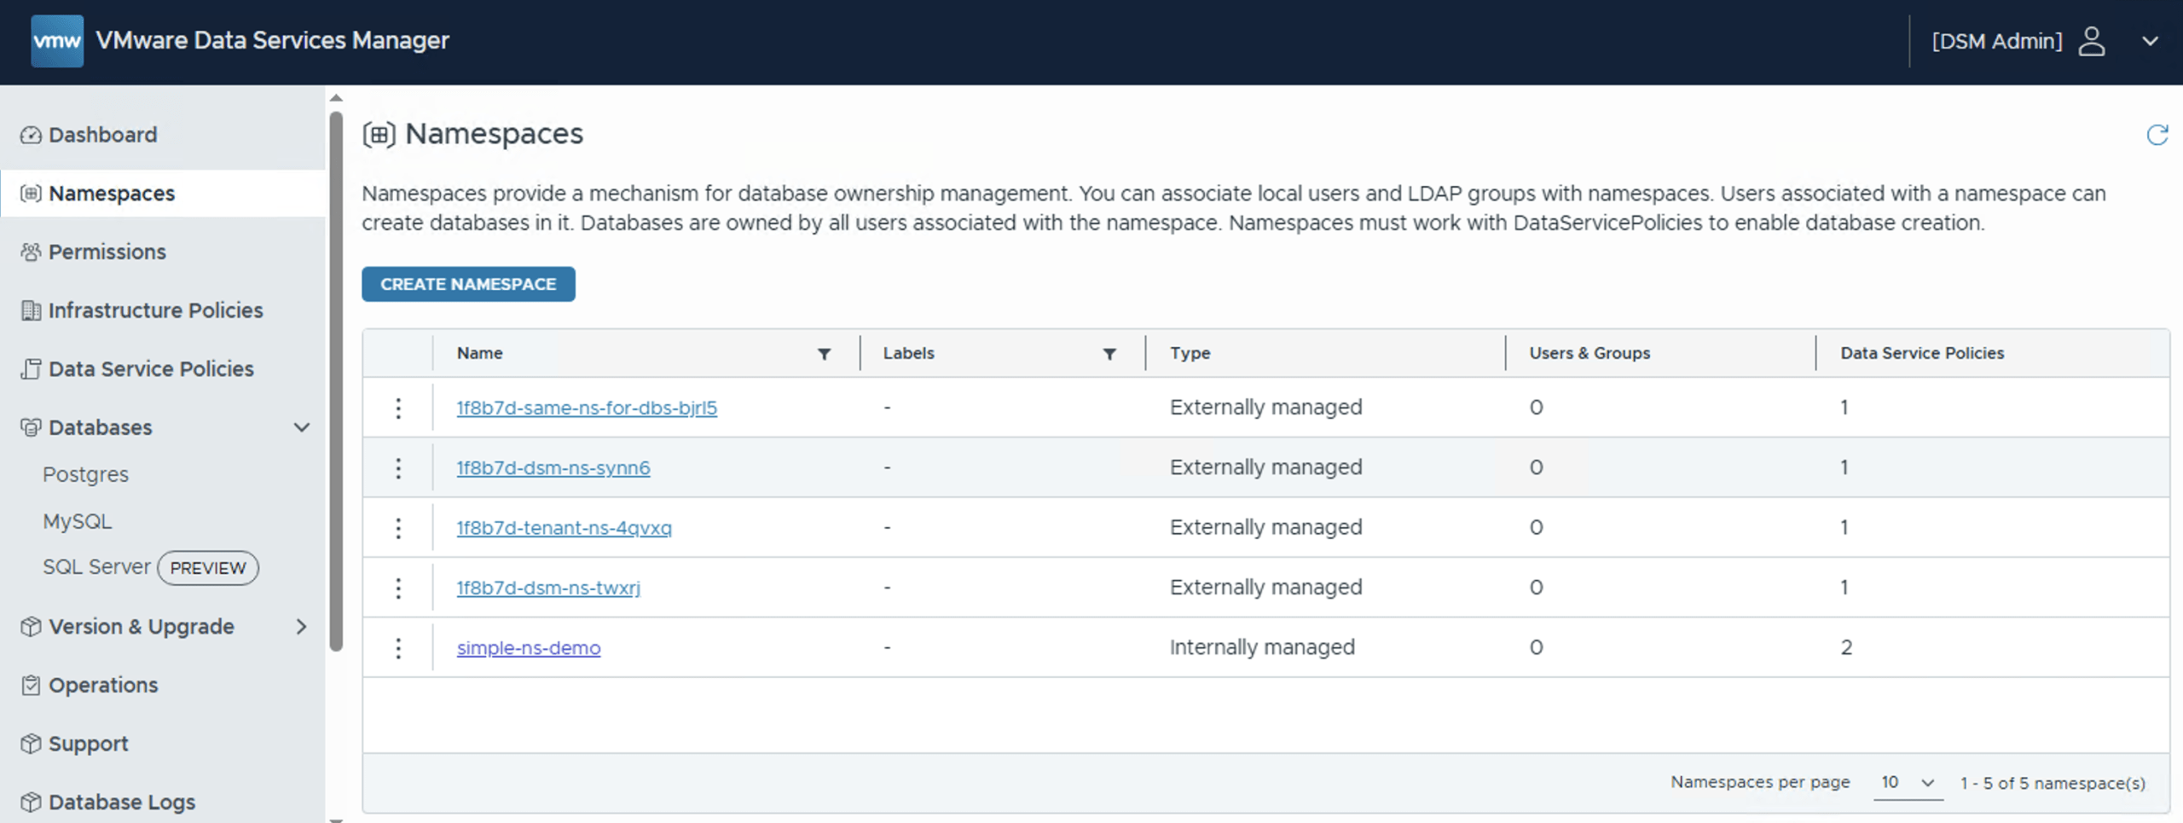Image resolution: width=2183 pixels, height=823 pixels.
Task: Click the Permissions sidebar icon
Action: pos(31,252)
